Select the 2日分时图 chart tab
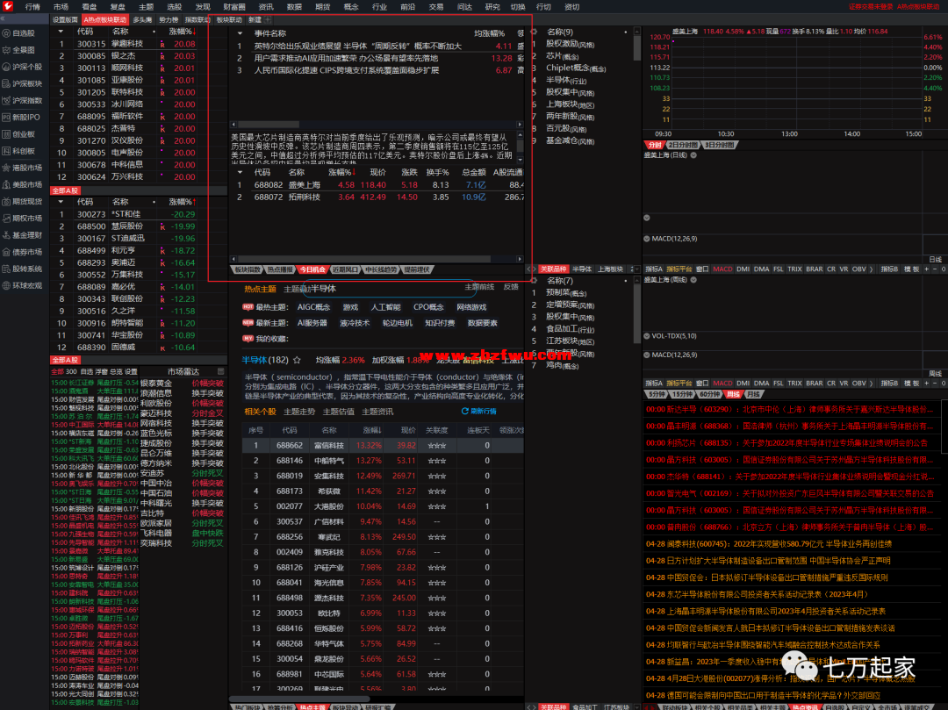The image size is (948, 710). tap(683, 145)
